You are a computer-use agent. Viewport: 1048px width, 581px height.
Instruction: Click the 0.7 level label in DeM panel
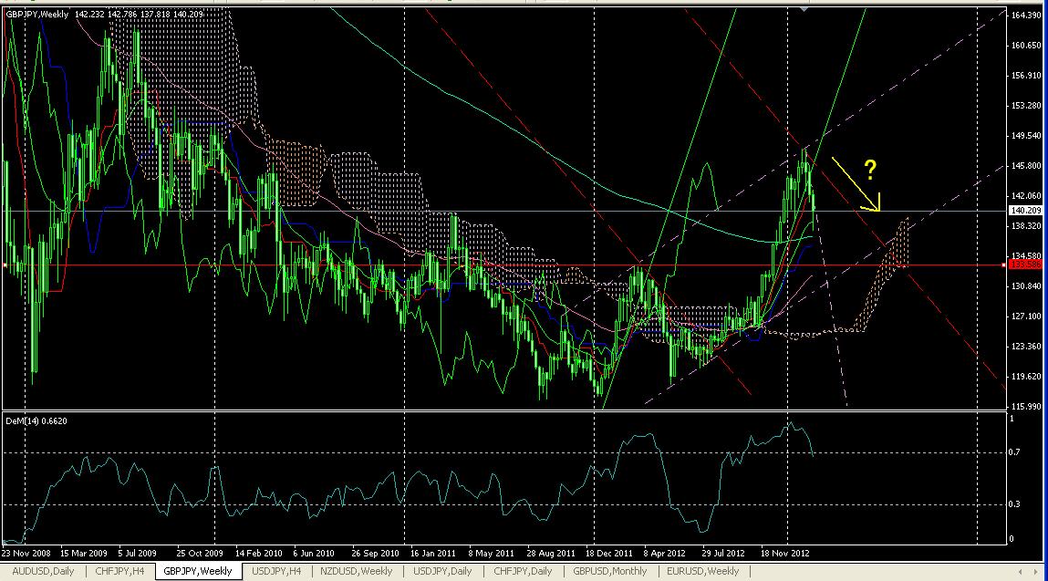coord(1014,452)
